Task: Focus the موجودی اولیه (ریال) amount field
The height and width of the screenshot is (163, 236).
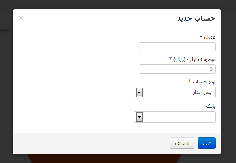Action: coord(177,69)
